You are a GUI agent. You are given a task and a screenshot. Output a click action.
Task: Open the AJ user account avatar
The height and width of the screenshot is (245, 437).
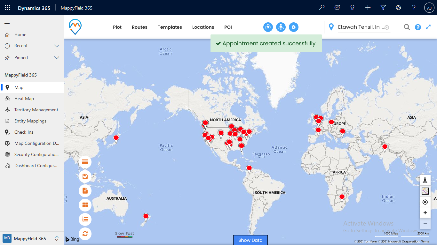pos(429,8)
